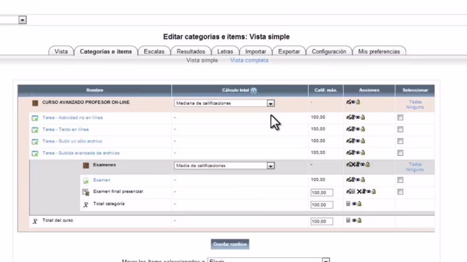The image size is (467, 262).
Task: Switch to the Letras tab
Action: 225,51
